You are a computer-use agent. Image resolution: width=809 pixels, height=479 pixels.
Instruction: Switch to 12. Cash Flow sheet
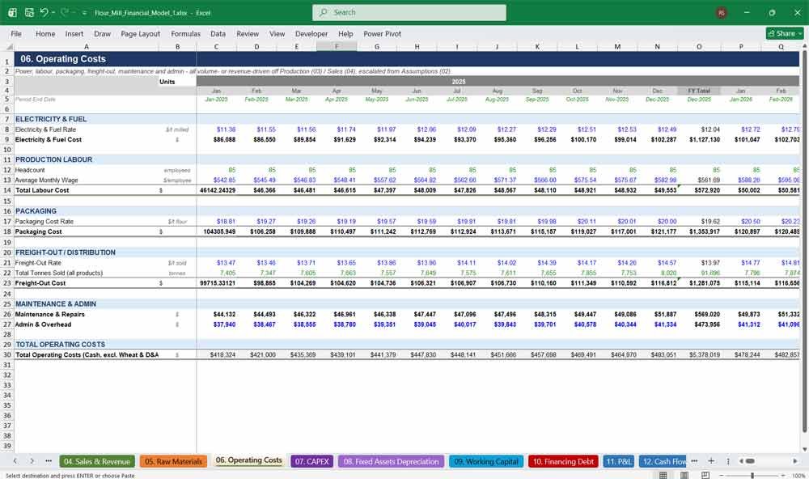(x=663, y=461)
